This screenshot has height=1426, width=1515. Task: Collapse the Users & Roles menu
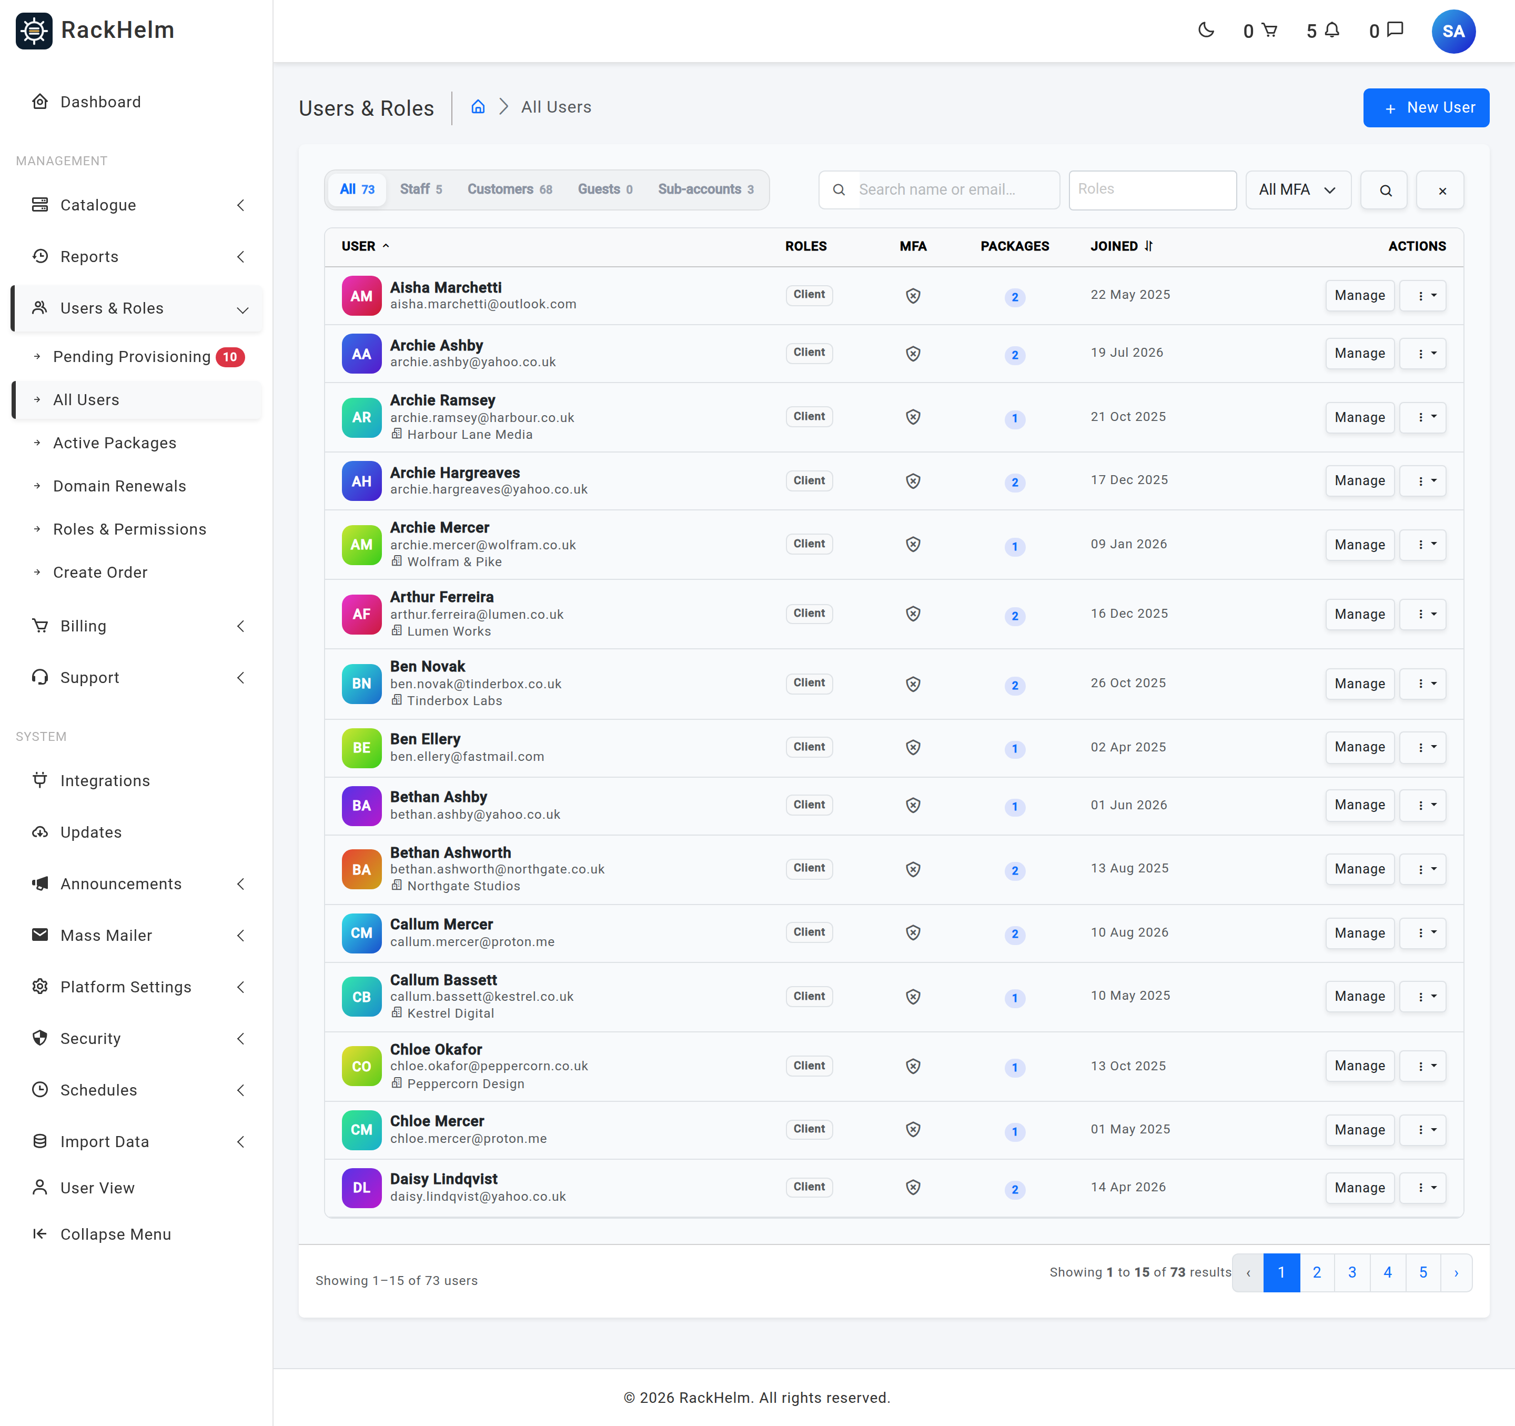137,308
